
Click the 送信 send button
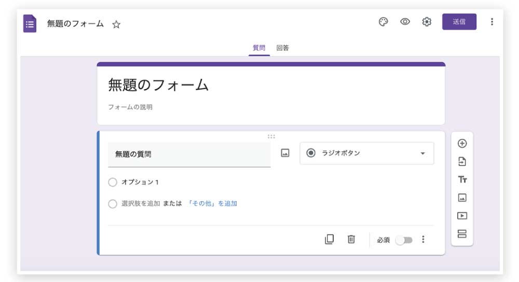pyautogui.click(x=459, y=22)
